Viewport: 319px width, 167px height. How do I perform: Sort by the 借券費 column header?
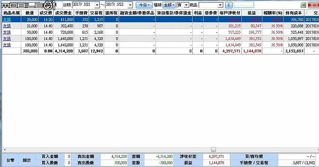[211, 13]
